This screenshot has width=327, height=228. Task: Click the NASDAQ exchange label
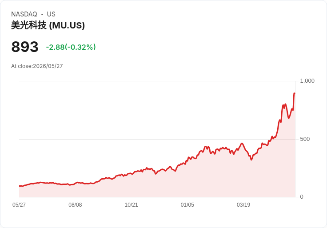24,14
